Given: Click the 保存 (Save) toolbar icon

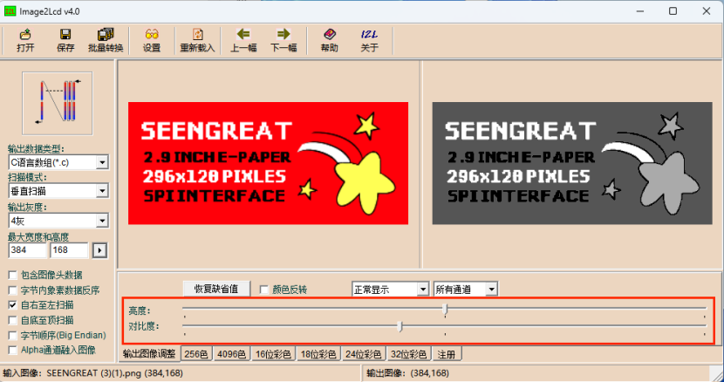Looking at the screenshot, I should 65,40.
